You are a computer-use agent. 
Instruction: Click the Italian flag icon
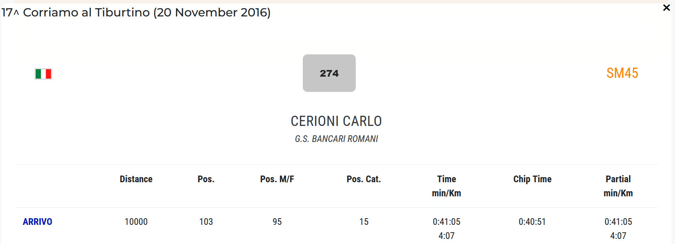coord(43,74)
